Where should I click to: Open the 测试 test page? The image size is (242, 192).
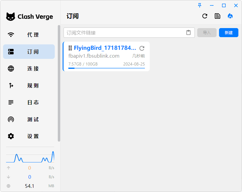pyautogui.click(x=29, y=119)
